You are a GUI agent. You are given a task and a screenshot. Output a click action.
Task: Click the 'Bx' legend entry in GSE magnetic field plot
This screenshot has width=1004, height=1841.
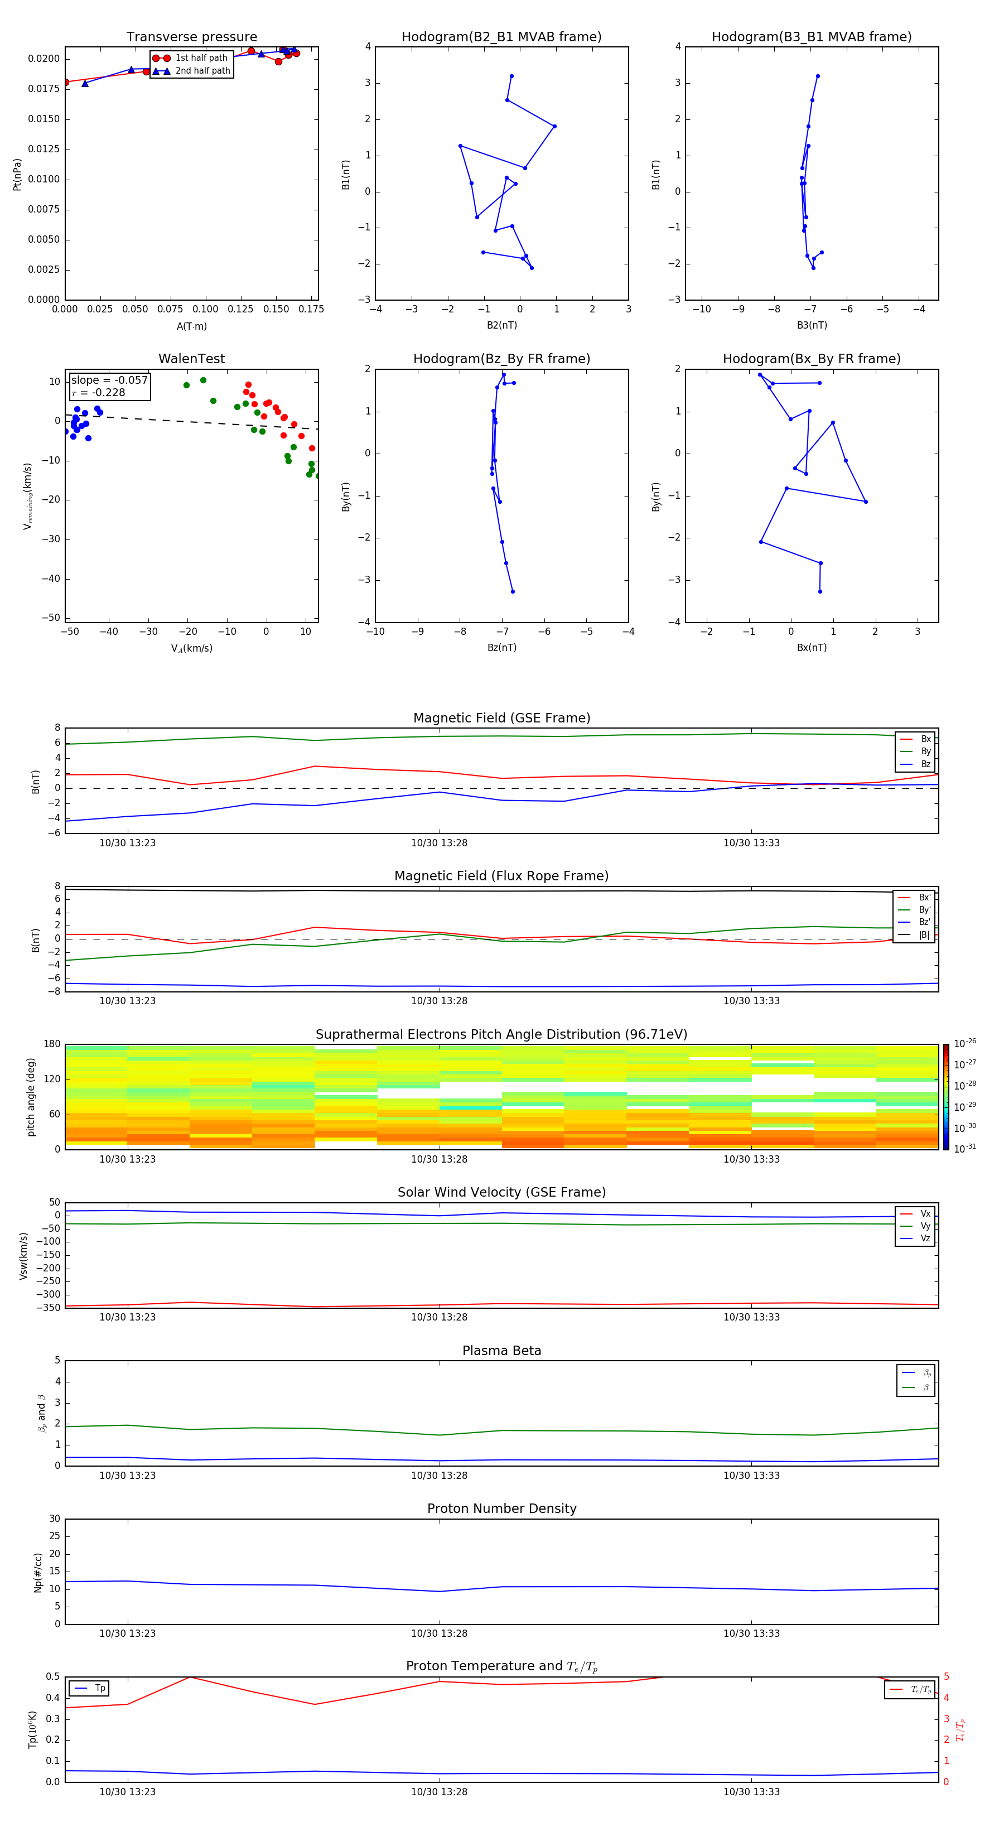pyautogui.click(x=915, y=739)
